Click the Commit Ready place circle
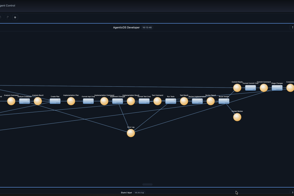The width and height of the screenshot is (294, 196). pos(237,88)
